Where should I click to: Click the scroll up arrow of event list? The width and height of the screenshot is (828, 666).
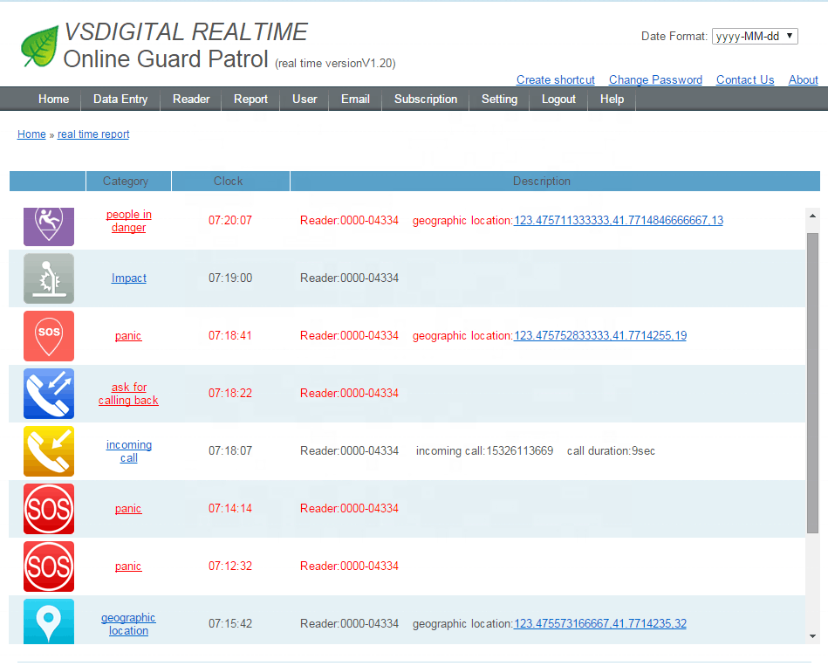click(812, 216)
